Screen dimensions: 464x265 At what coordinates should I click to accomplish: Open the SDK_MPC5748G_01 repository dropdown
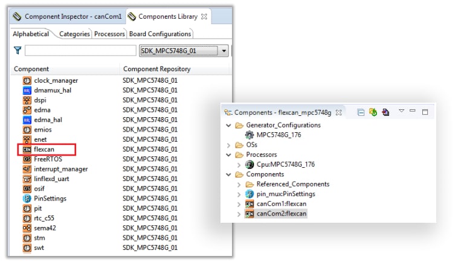[x=225, y=51]
